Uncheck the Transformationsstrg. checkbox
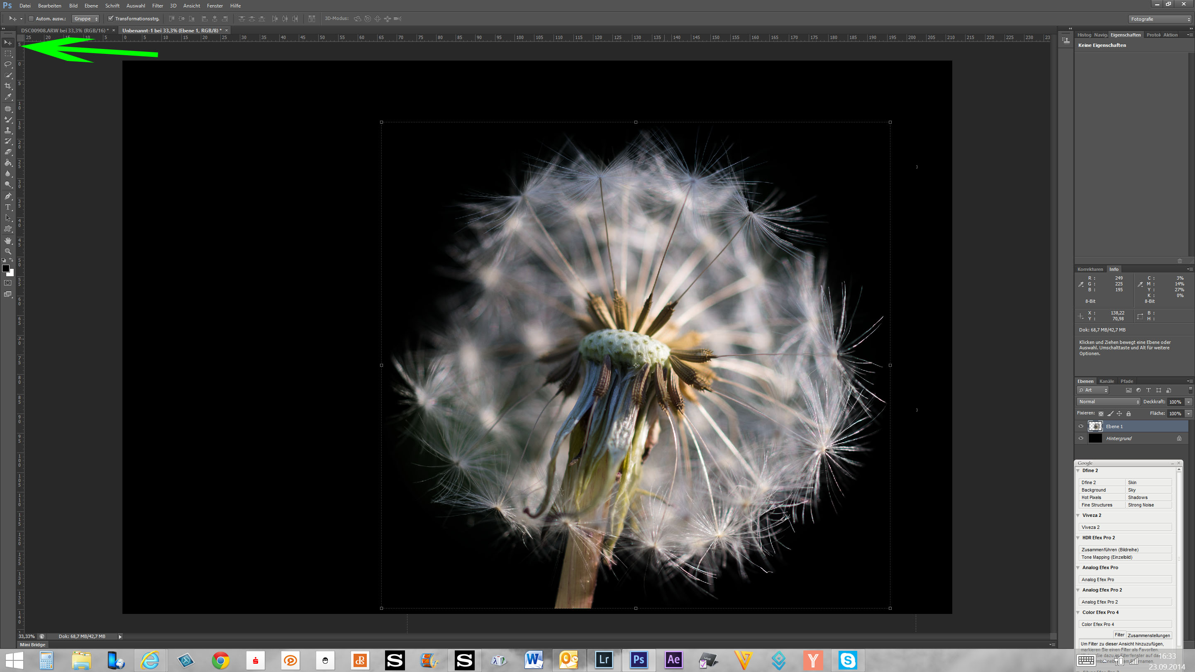Image resolution: width=1195 pixels, height=672 pixels. tap(110, 19)
